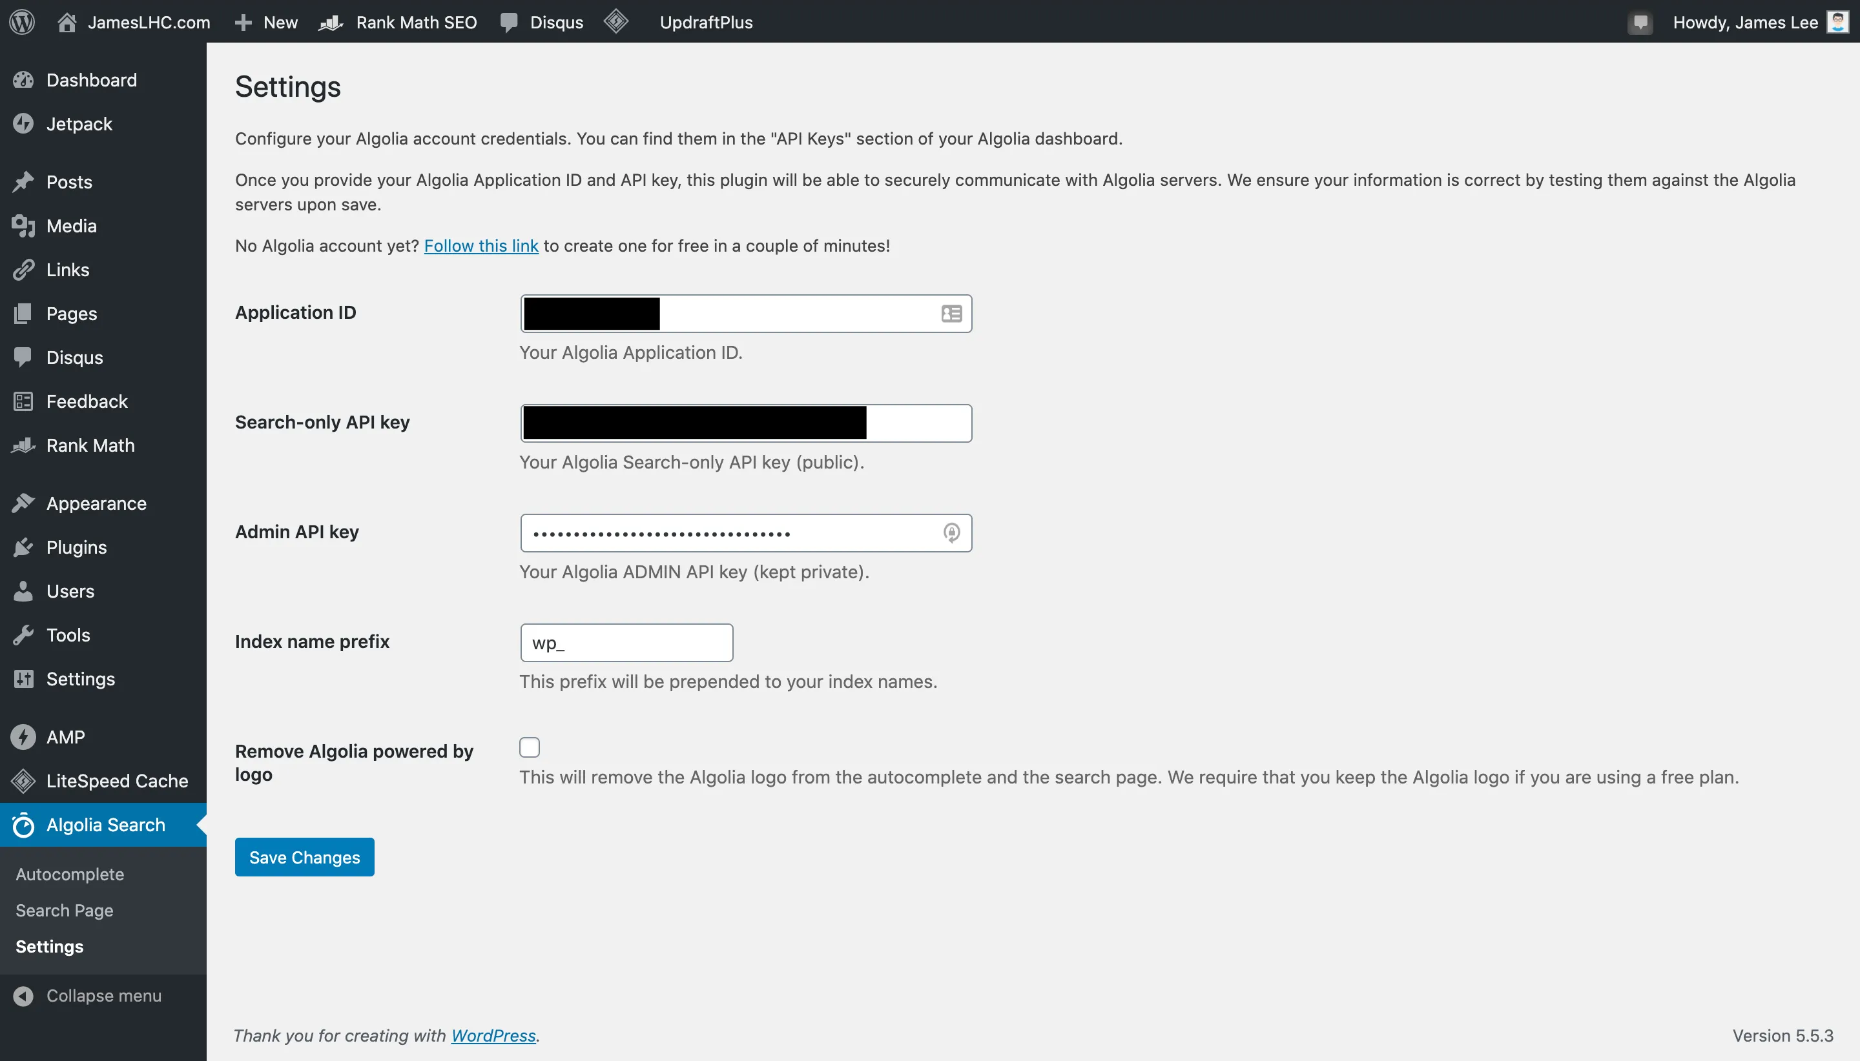
Task: Click the Jetpack lightning icon in sidebar
Action: coord(23,124)
